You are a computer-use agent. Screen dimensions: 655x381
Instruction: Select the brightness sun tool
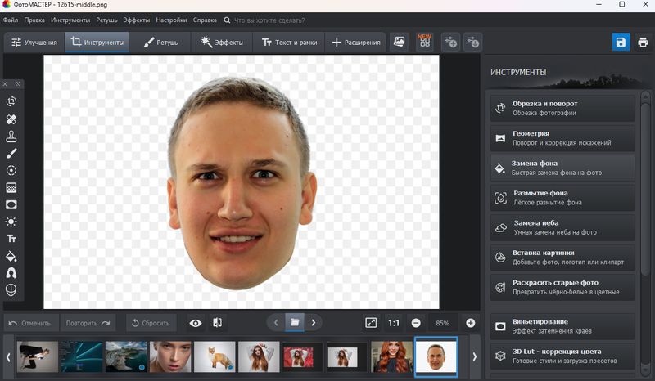tap(11, 222)
